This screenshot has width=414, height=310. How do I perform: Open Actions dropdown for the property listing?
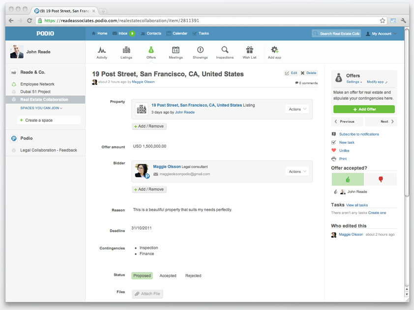[x=297, y=109]
